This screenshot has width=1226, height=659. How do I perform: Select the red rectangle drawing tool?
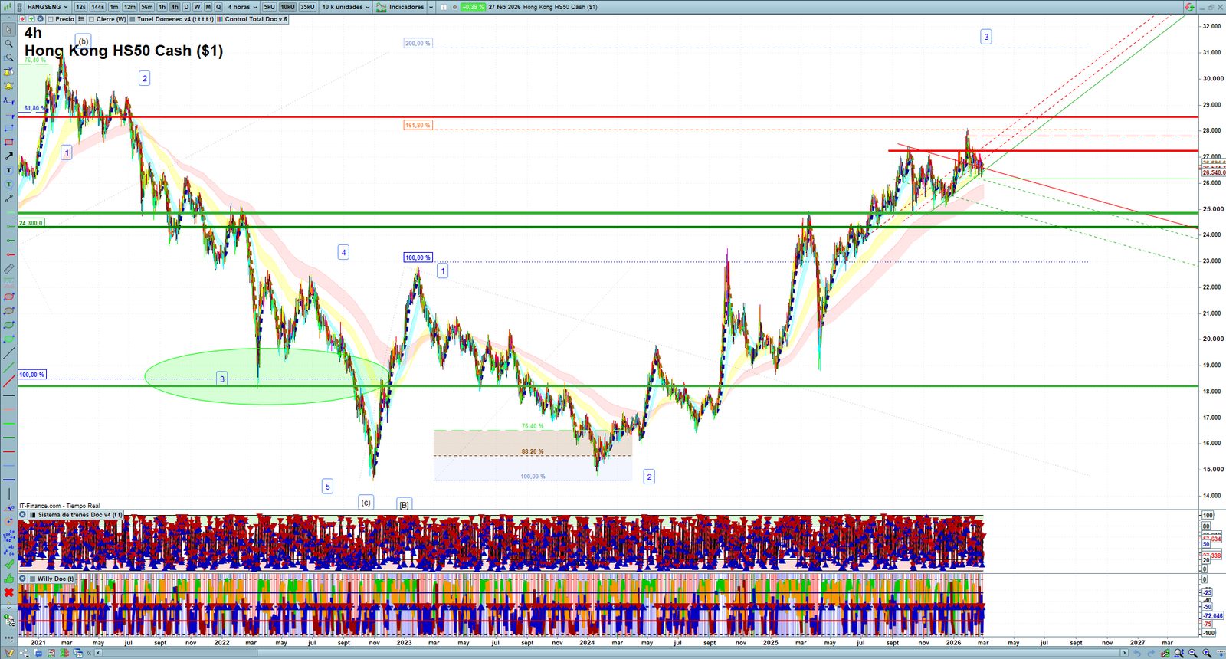click(x=8, y=142)
